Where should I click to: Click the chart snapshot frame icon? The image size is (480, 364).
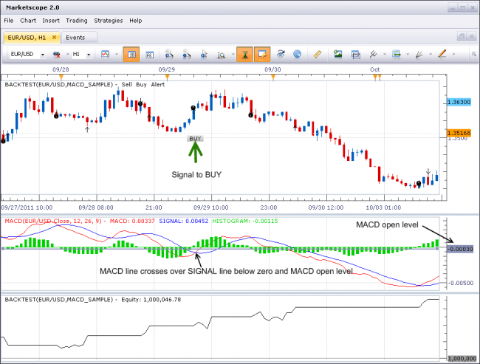356,55
